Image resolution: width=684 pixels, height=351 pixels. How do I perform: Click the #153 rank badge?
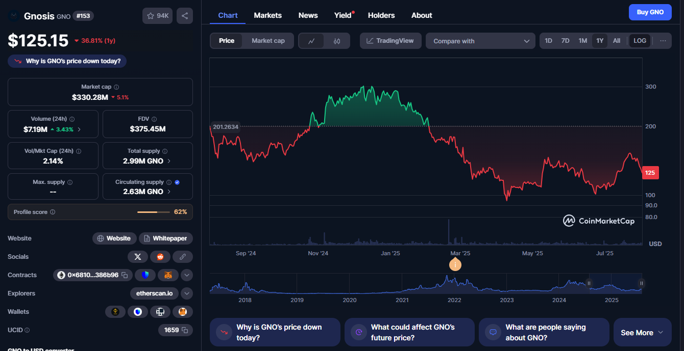(83, 16)
